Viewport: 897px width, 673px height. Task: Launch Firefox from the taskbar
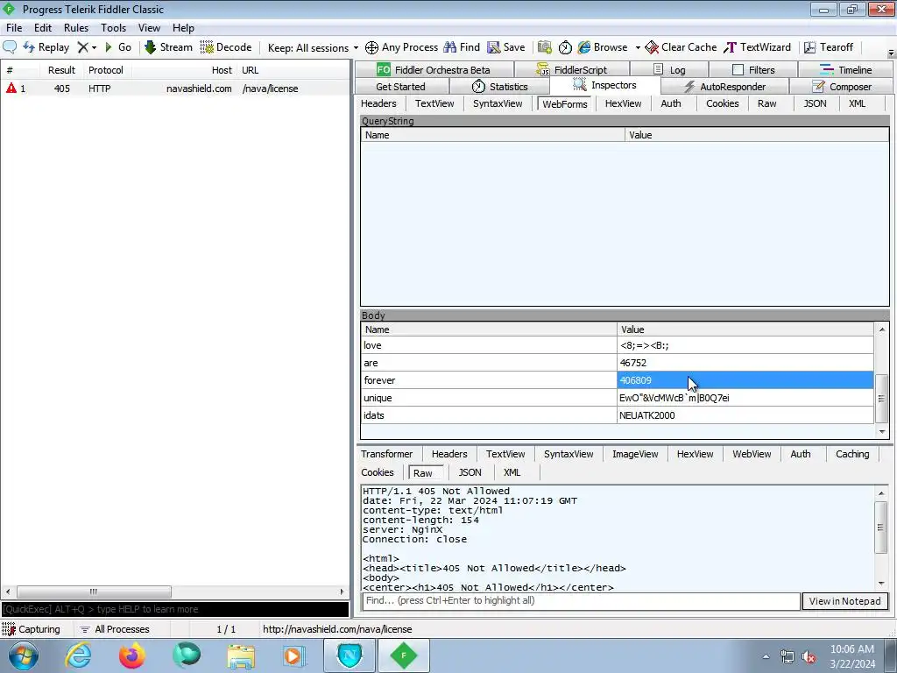point(132,655)
